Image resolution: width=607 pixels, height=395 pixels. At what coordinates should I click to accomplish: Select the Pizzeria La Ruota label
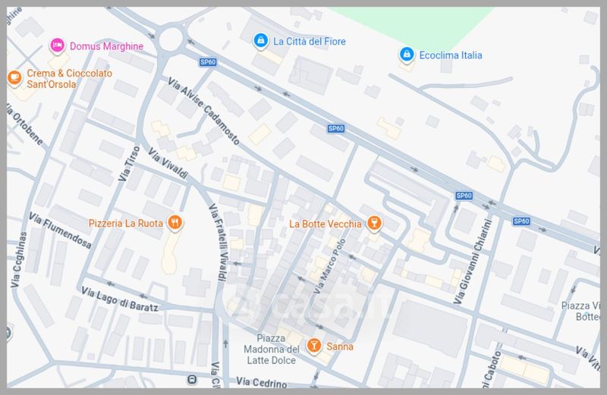click(x=126, y=224)
